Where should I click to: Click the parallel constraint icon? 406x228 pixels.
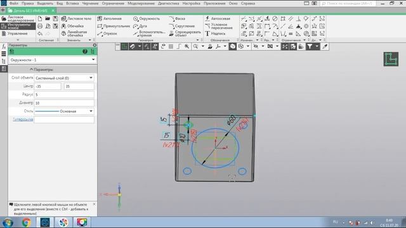(x=291, y=18)
